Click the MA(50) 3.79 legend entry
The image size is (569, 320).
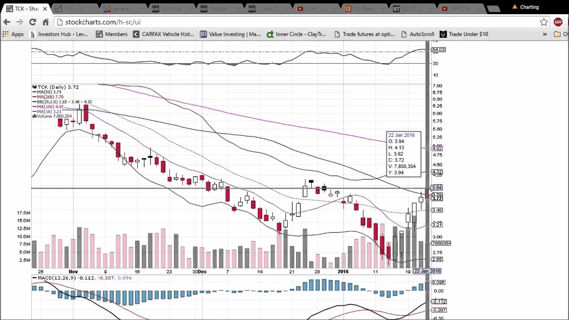pos(47,92)
